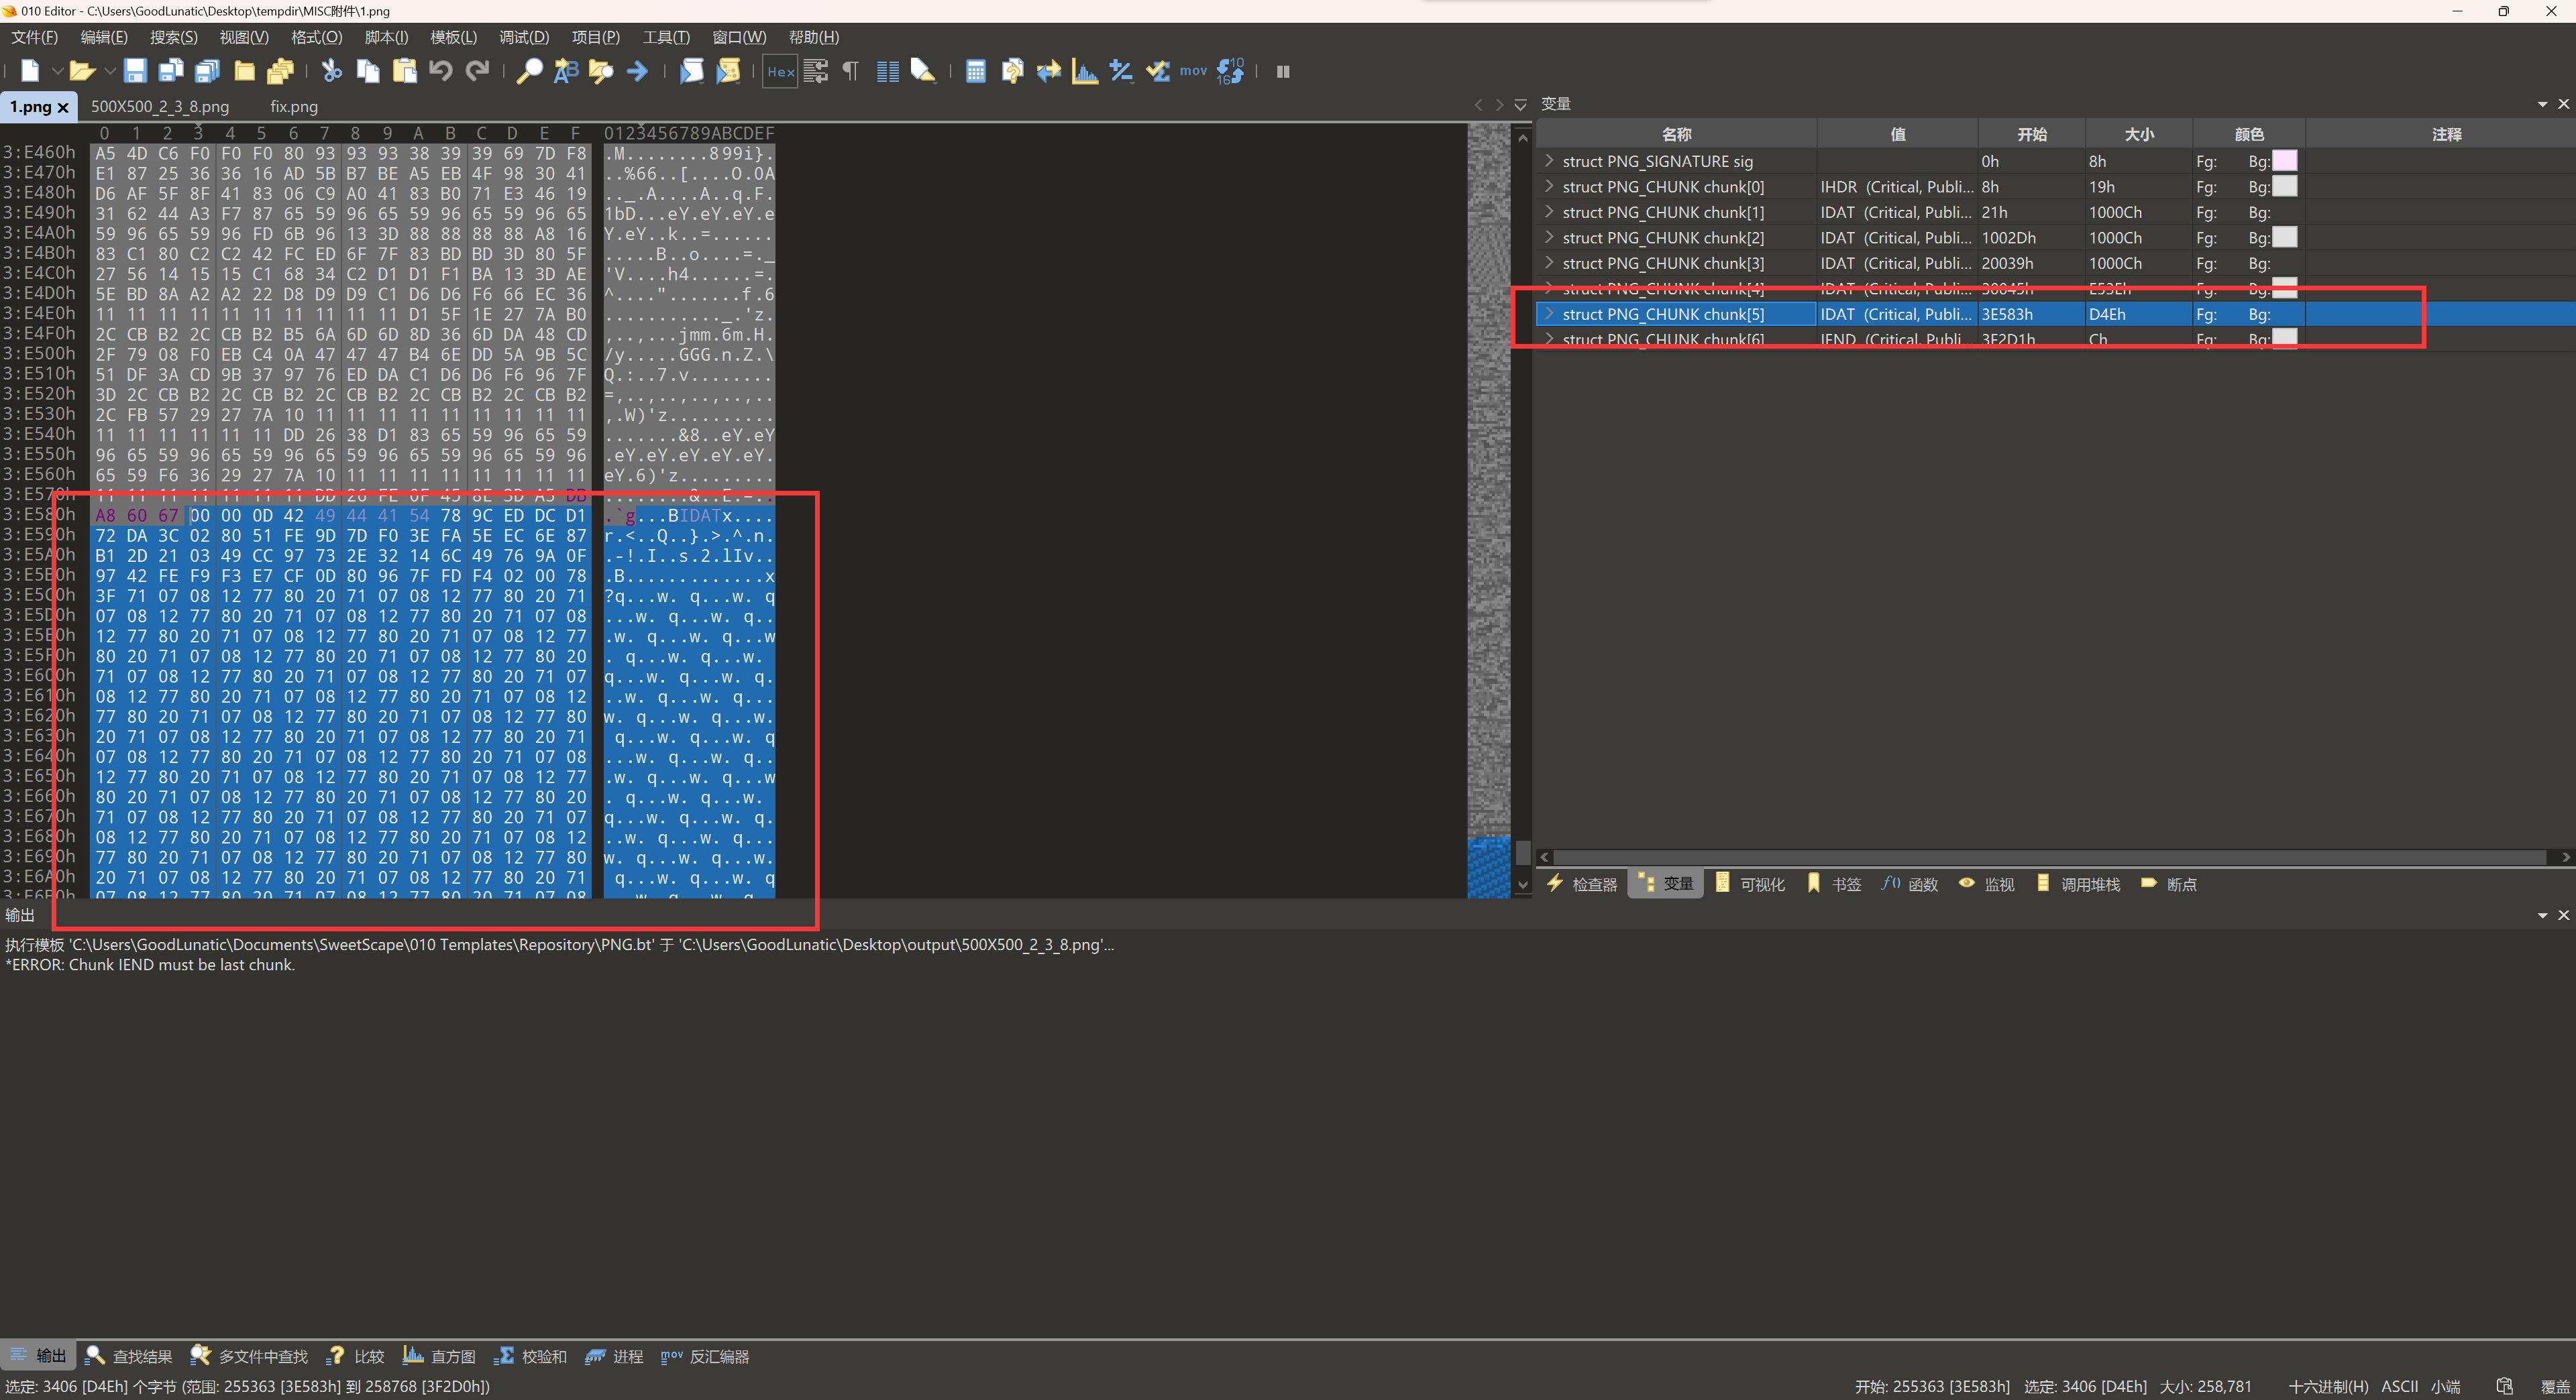Click the Find in Files icon
Image resolution: width=2576 pixels, height=1400 pixels.
point(601,71)
